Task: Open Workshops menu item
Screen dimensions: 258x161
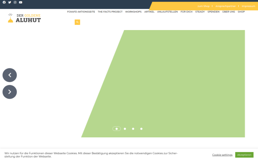Action: tap(133, 12)
